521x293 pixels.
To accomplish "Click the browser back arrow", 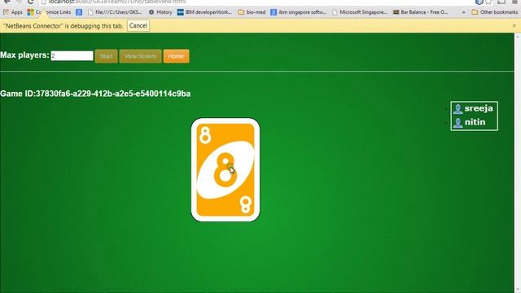I will [7, 2].
